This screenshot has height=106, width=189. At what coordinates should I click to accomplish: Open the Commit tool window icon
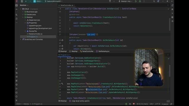click(x=17, y=9)
